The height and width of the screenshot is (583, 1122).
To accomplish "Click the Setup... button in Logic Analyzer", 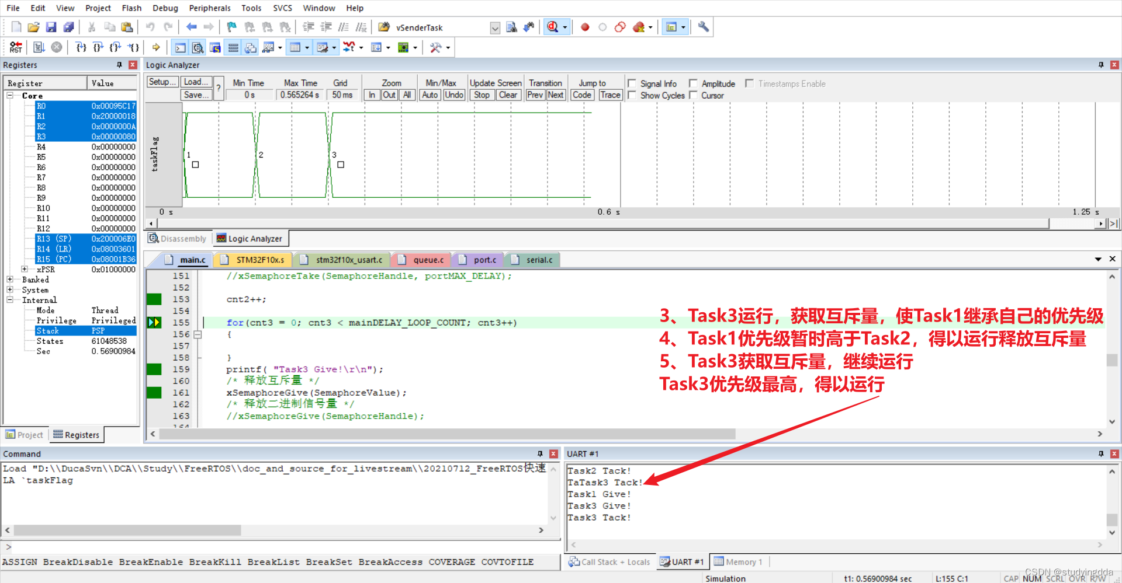I will click(x=162, y=82).
